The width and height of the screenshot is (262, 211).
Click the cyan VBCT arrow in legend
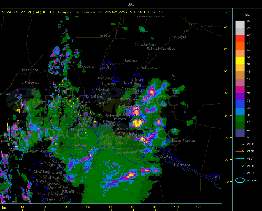point(240,158)
